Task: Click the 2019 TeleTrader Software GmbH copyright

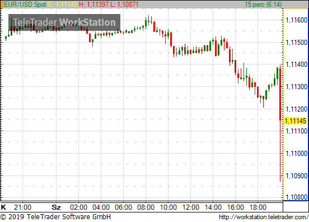Action: pyautogui.click(x=55, y=216)
